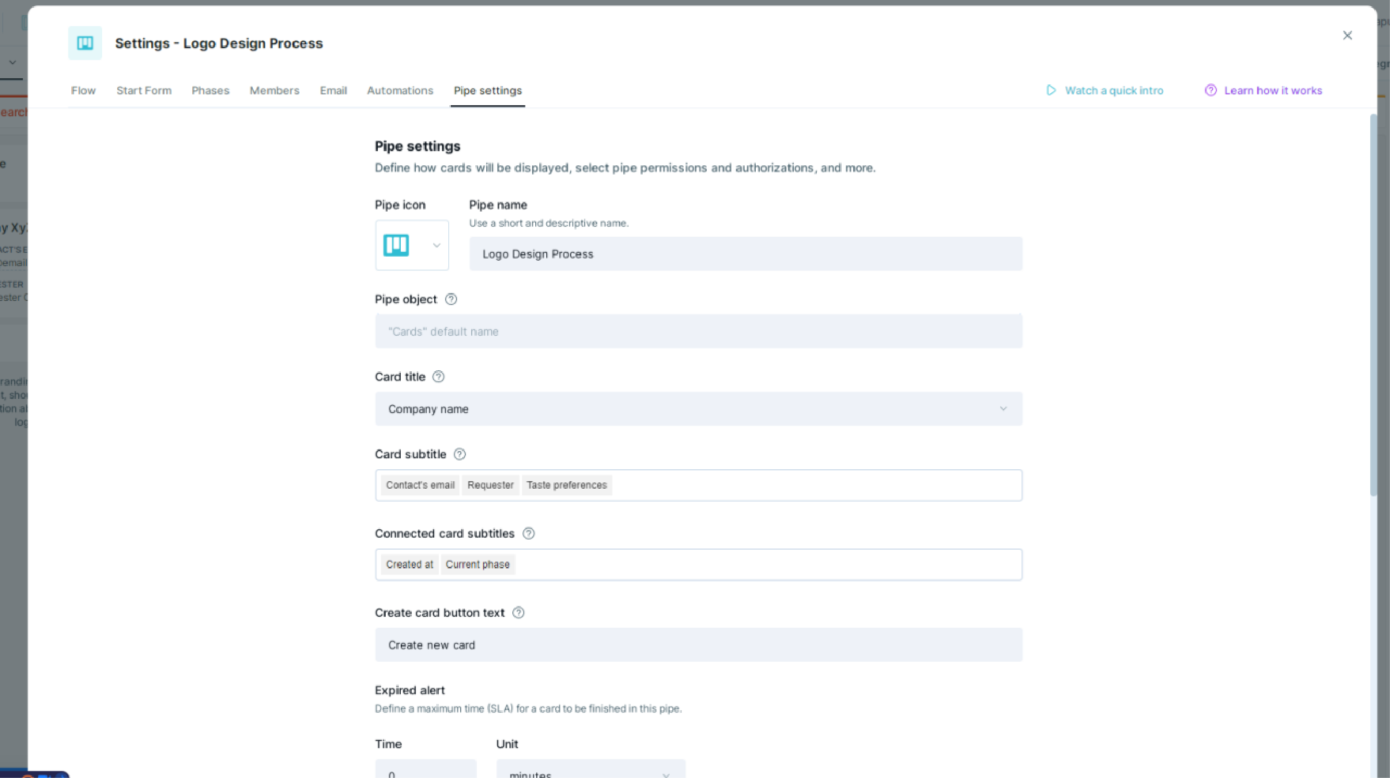
Task: Select the Company name dropdown option
Action: 697,408
